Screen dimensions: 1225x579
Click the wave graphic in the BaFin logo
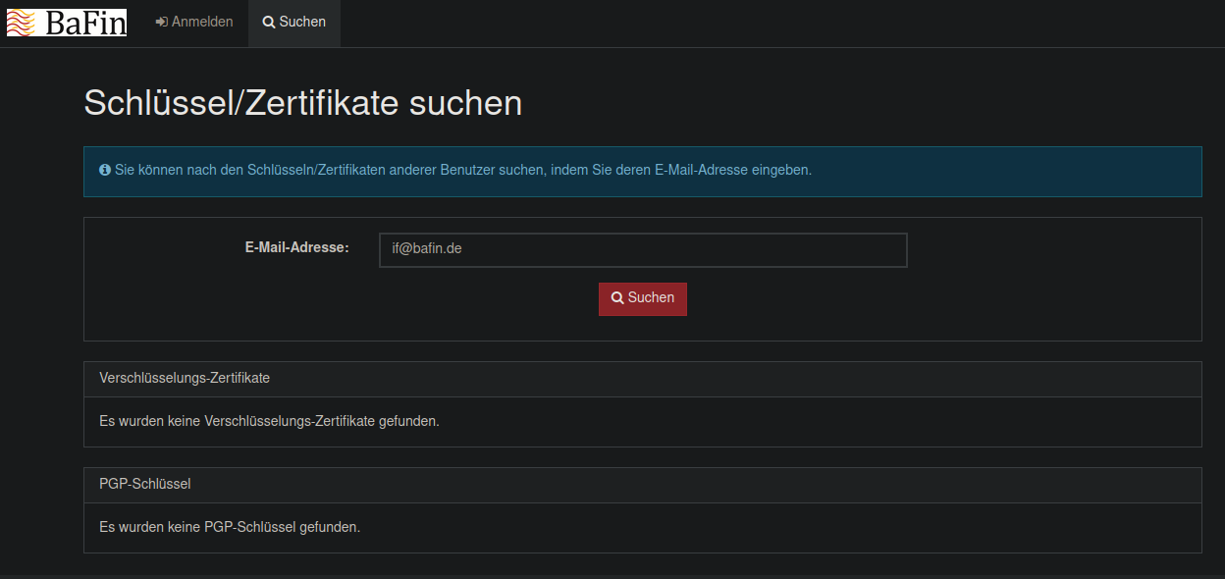click(26, 23)
